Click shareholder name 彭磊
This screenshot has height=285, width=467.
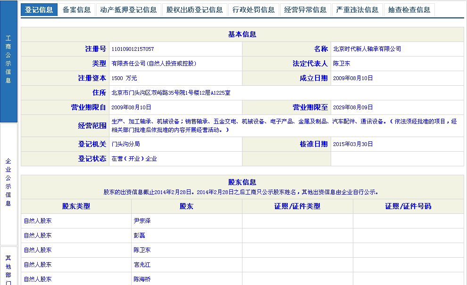point(139,236)
